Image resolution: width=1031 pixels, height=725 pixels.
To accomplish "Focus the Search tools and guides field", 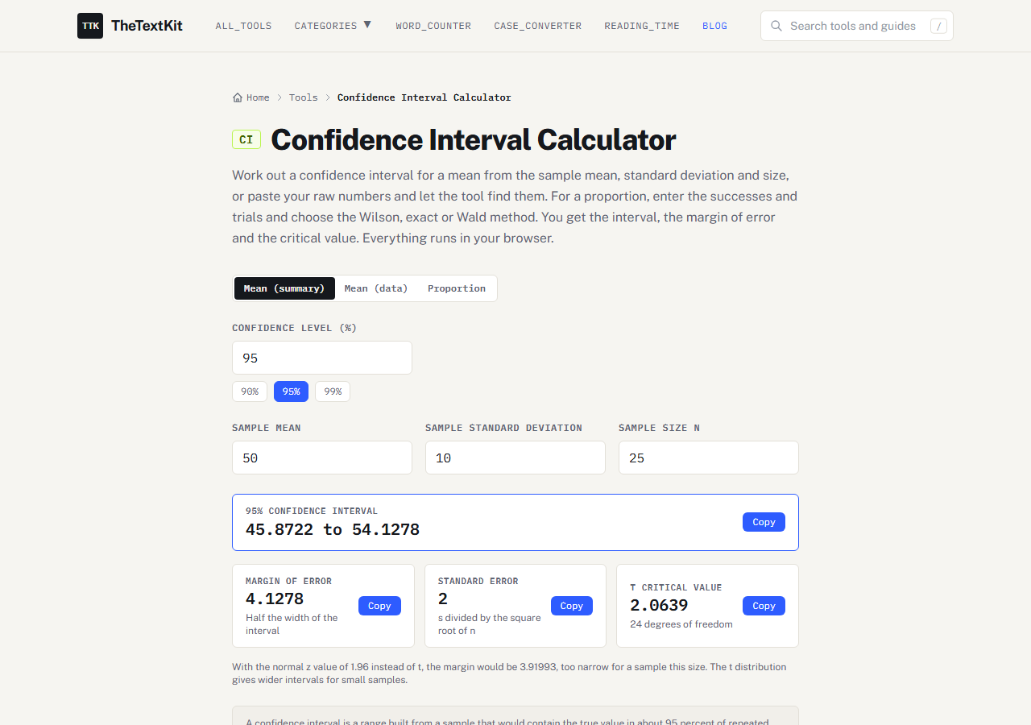I will tap(857, 26).
